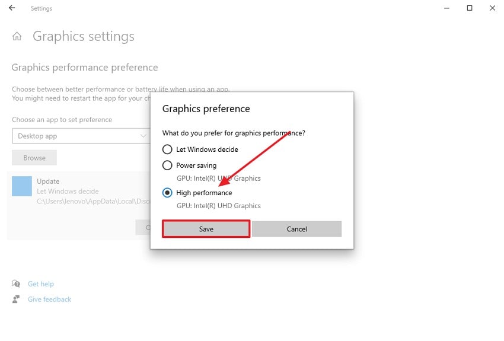This screenshot has height=341, width=504.
Task: Select the High performance radio button
Action: coord(167,193)
